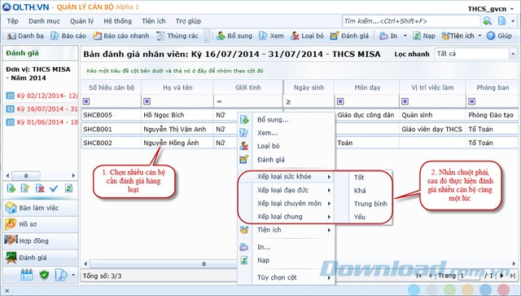Select Tốt health rating in submenu
Image resolution: width=521 pixels, height=296 pixels.
(x=364, y=178)
